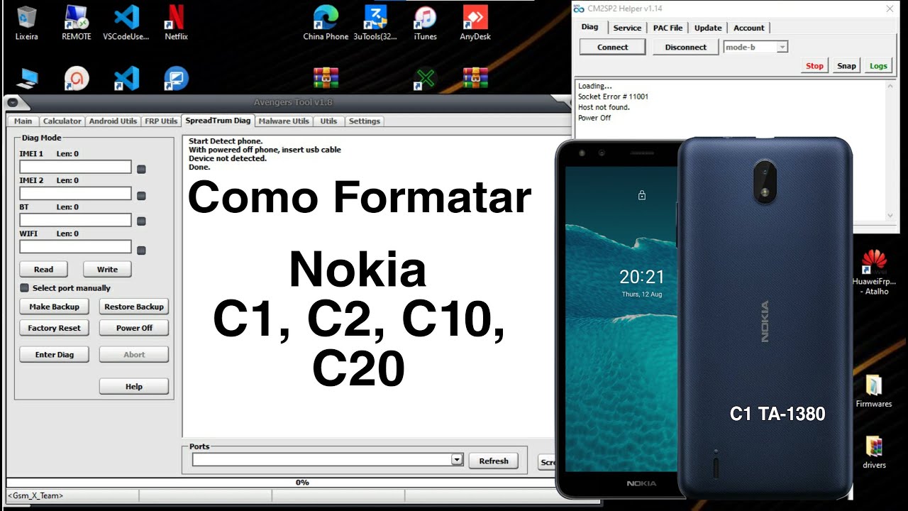Open Logs in CM2SP2 Helper
This screenshot has height=511, width=908.
point(878,65)
